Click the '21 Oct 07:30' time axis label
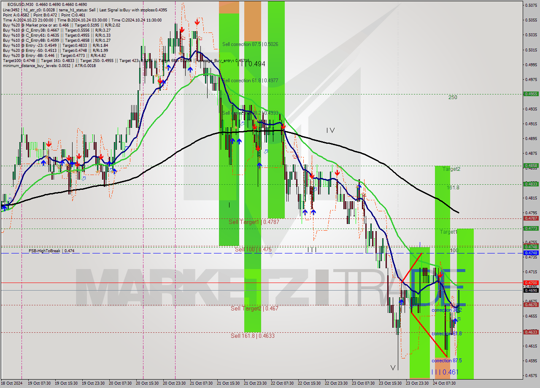Viewport: 540px width, 388px height. pyautogui.click(x=201, y=383)
